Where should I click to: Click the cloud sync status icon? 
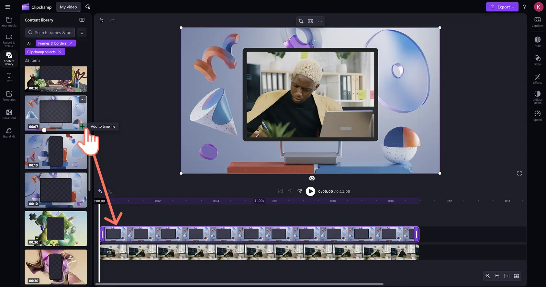click(88, 7)
